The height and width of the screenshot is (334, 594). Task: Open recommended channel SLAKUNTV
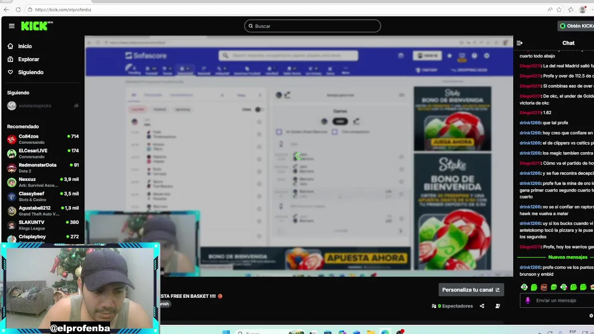coord(43,225)
